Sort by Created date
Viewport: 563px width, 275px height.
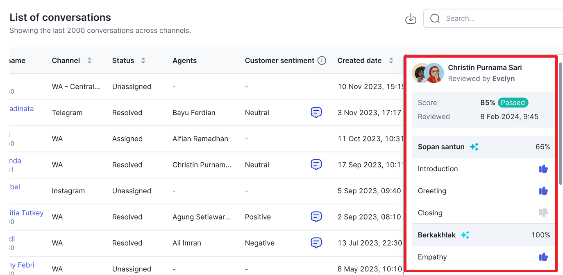(391, 60)
